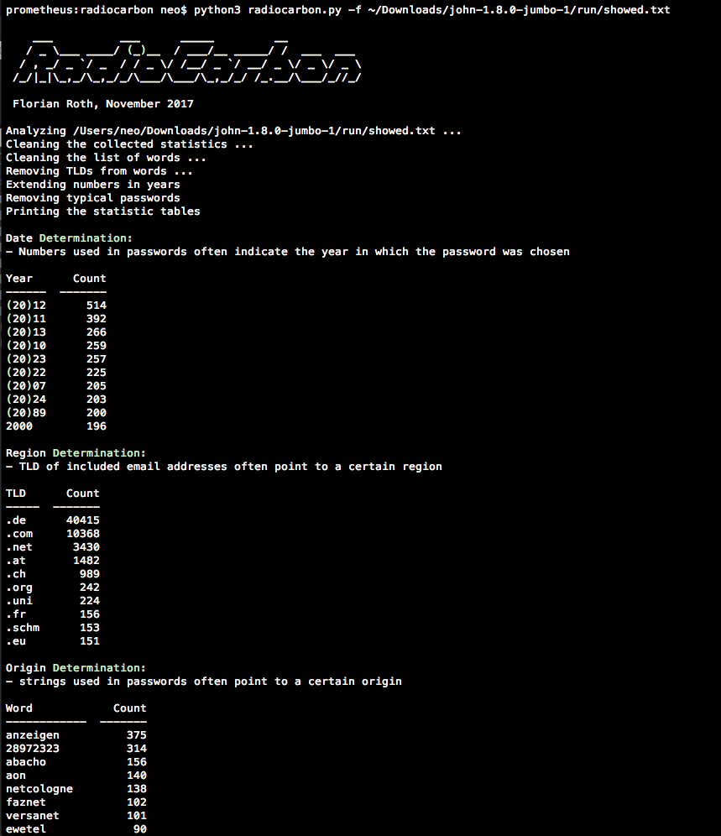Click the .schm TLD entry

tap(23, 628)
